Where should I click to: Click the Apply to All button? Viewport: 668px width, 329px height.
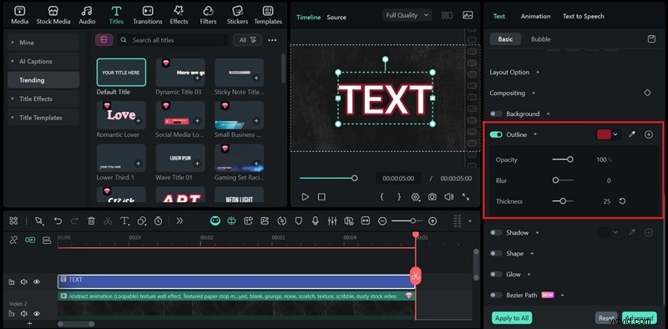tap(513, 318)
